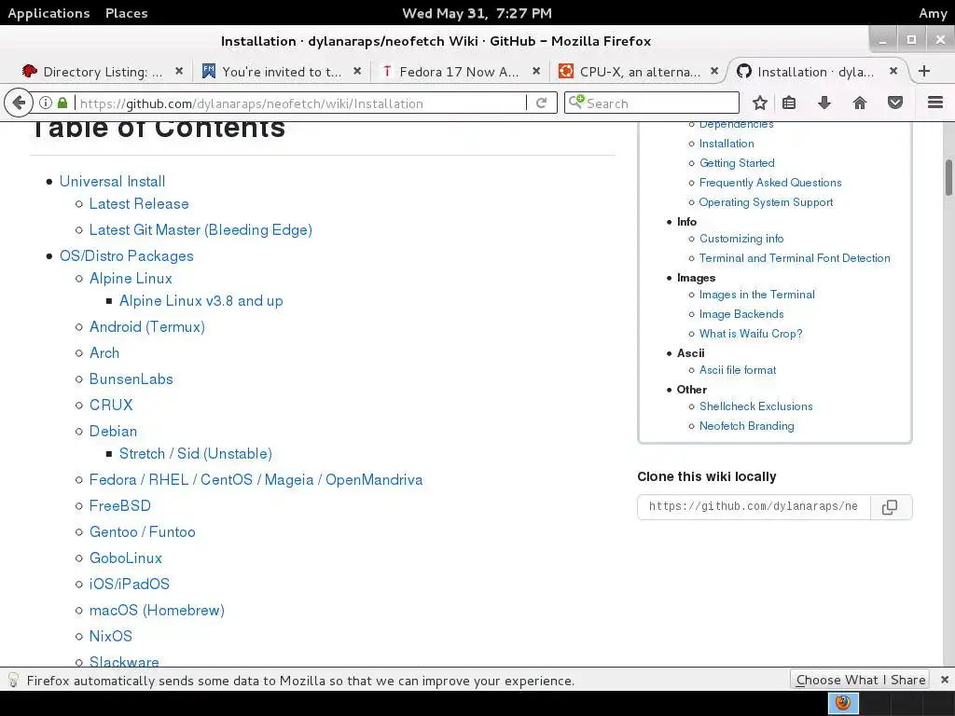
Task: Open sidebar What is Waifu Crop link
Action: click(x=751, y=334)
